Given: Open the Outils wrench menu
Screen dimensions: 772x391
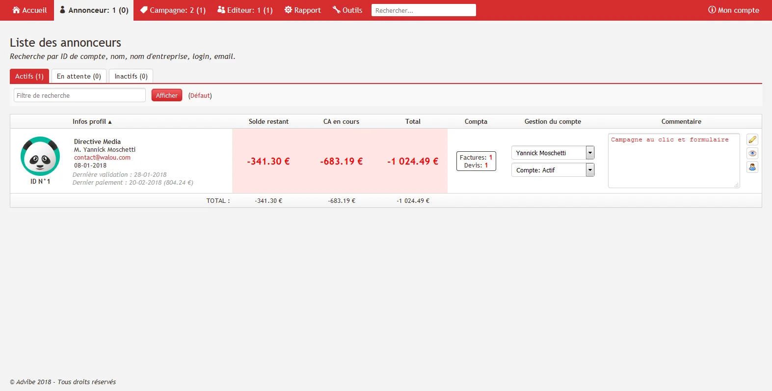Looking at the screenshot, I should 347,10.
